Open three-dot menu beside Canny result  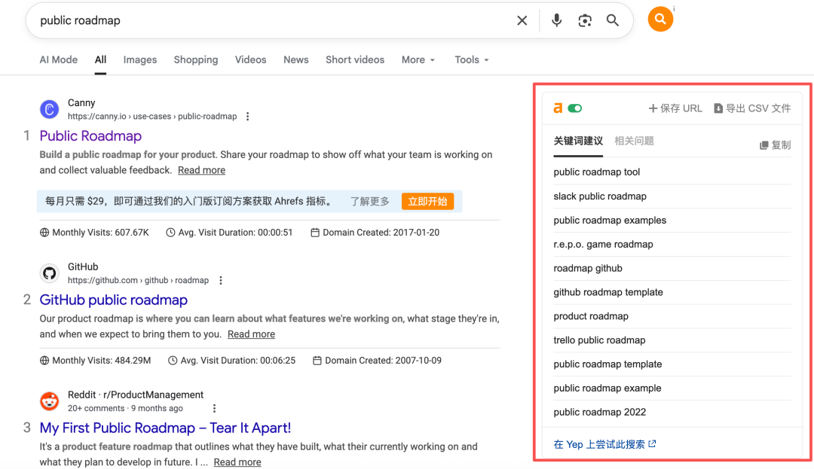click(x=248, y=117)
